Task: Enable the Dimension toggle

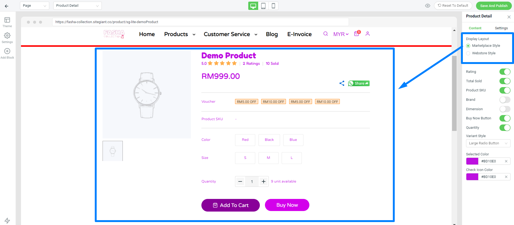Action: point(505,109)
